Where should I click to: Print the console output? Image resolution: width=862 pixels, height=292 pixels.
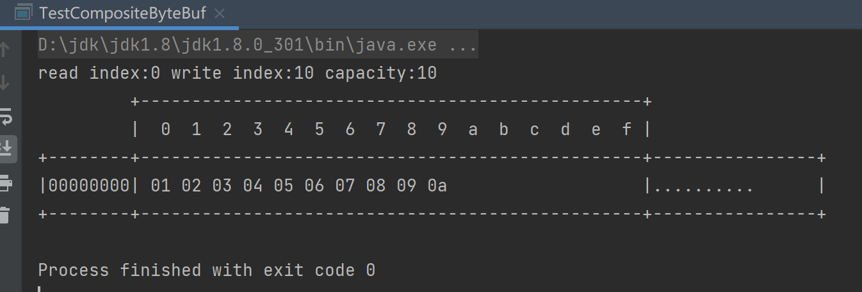point(5,182)
